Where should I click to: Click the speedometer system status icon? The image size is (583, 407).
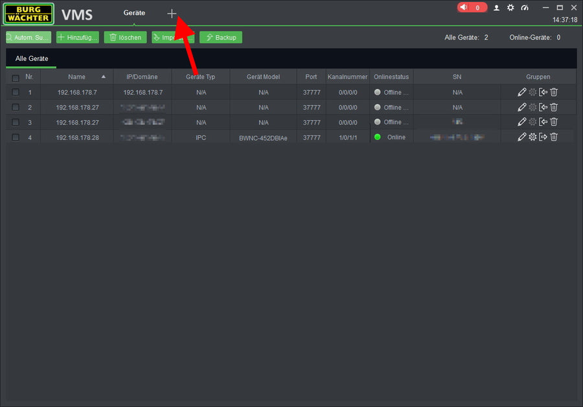pos(525,8)
